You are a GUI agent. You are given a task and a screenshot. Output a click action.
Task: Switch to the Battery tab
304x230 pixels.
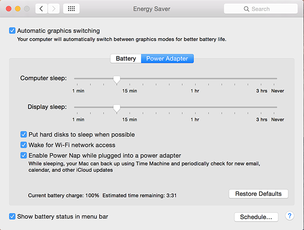[x=126, y=59]
